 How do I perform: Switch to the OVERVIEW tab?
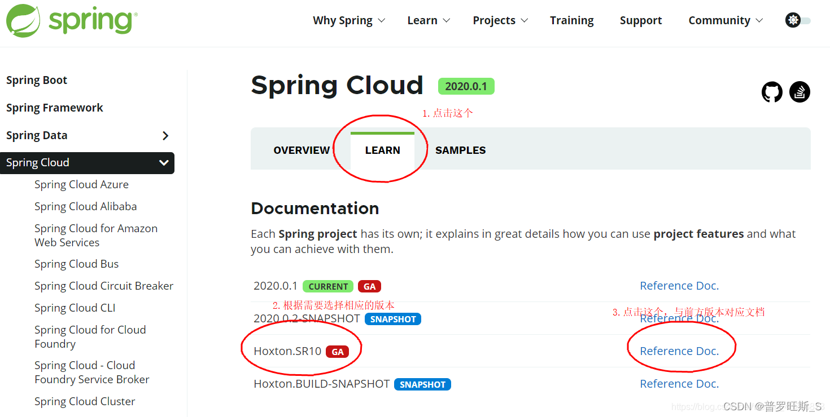coord(302,150)
